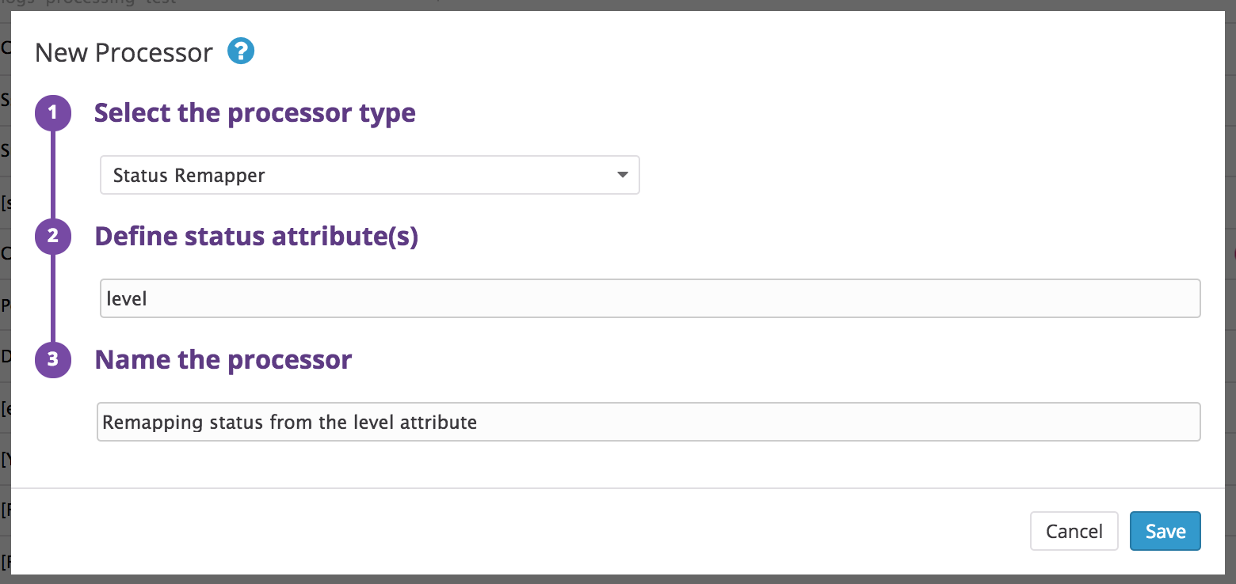1236x584 pixels.
Task: Click the purple connector line between steps 2 and 3
Action: coord(53,298)
